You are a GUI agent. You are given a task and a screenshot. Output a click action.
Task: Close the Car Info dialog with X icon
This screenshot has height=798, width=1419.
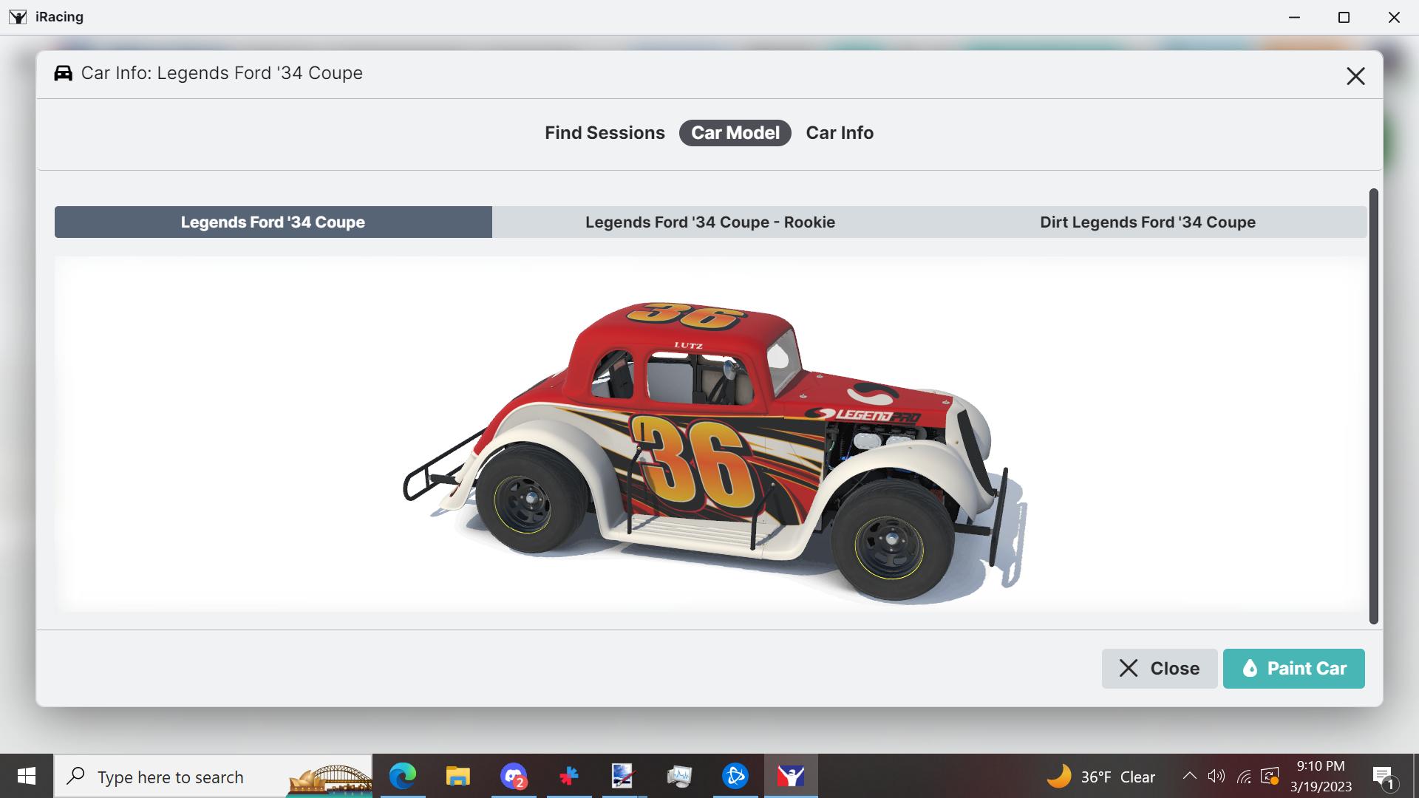pos(1355,76)
